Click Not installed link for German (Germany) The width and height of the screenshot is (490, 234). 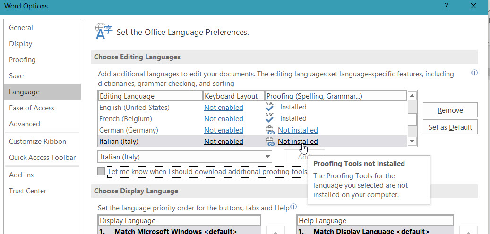coord(298,130)
